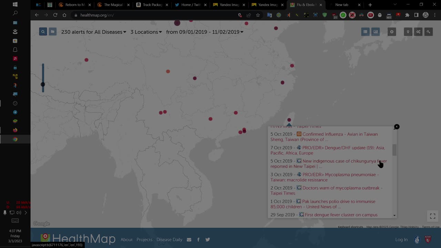This screenshot has width=441, height=248.
Task: Click the add alert plus icon
Action: pos(392,32)
